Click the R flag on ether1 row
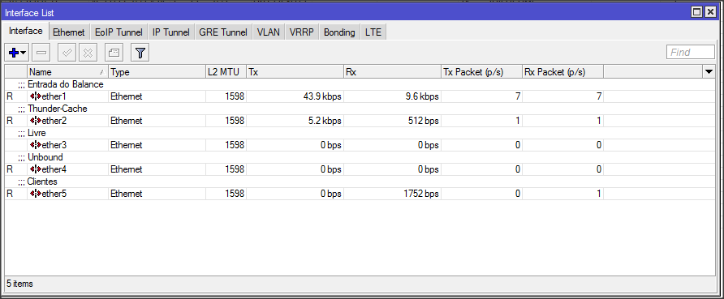The image size is (724, 299). (10, 96)
